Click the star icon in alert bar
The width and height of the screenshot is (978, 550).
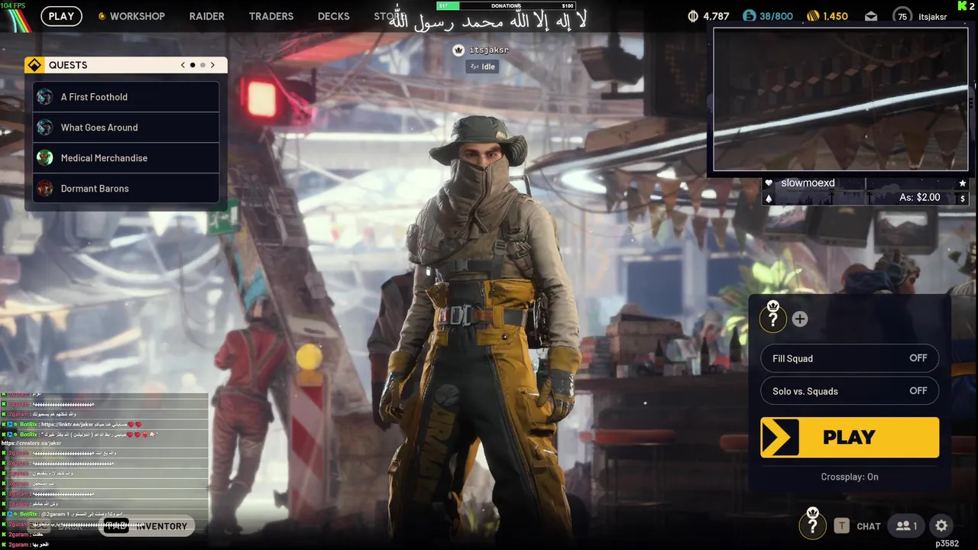(963, 183)
